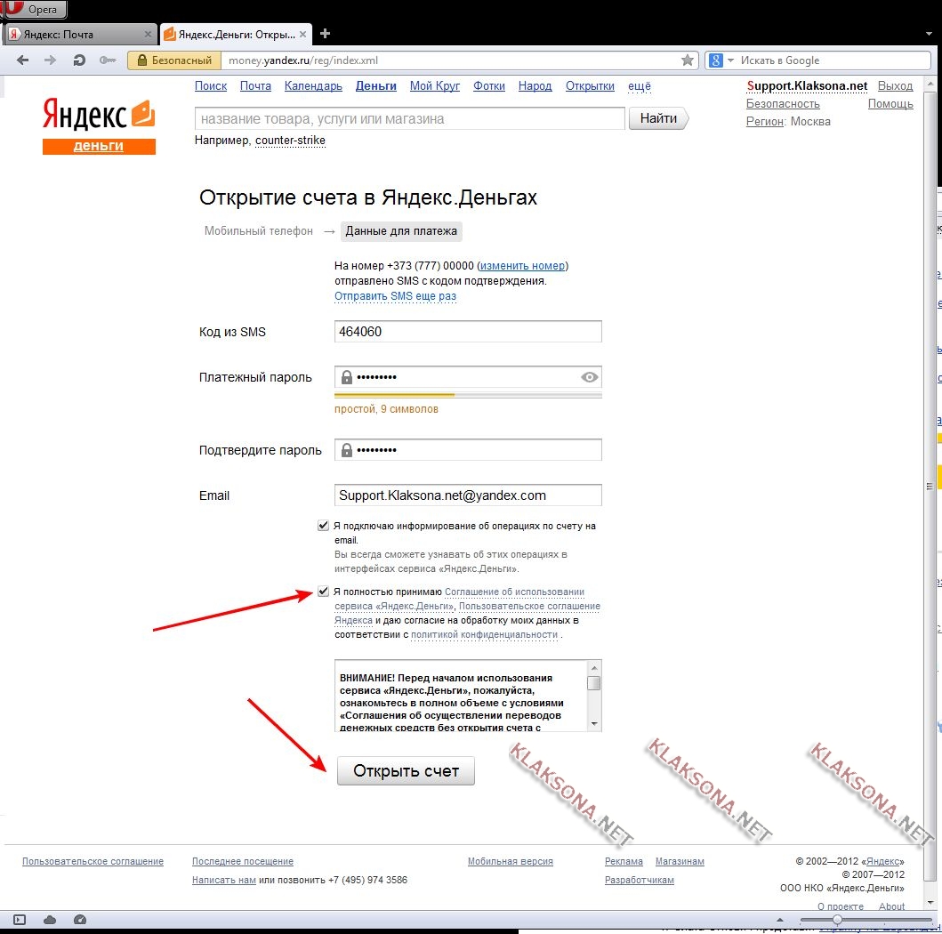Click the Открыть счет button
The width and height of the screenshot is (942, 934).
point(407,770)
